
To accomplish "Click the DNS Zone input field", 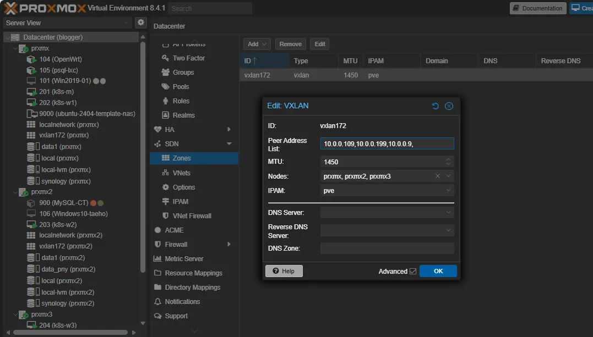I will point(387,248).
